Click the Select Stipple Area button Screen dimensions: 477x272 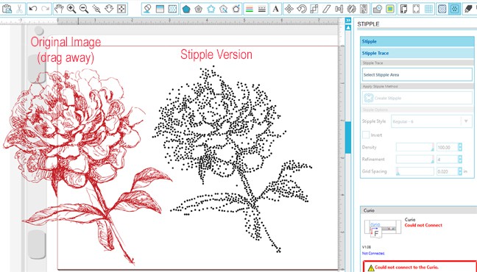click(417, 75)
